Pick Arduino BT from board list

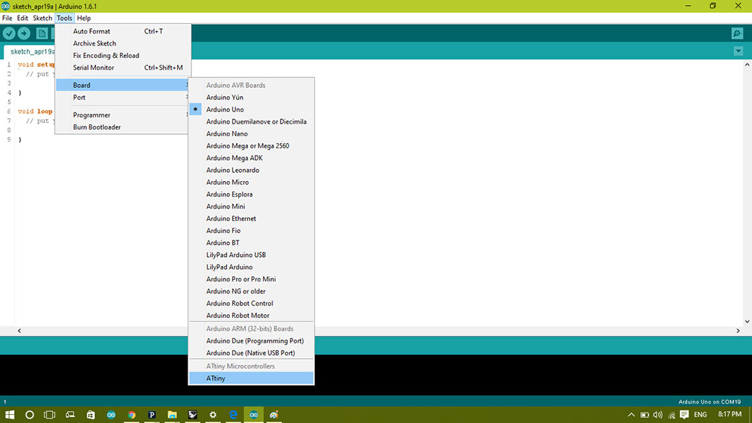click(252, 243)
